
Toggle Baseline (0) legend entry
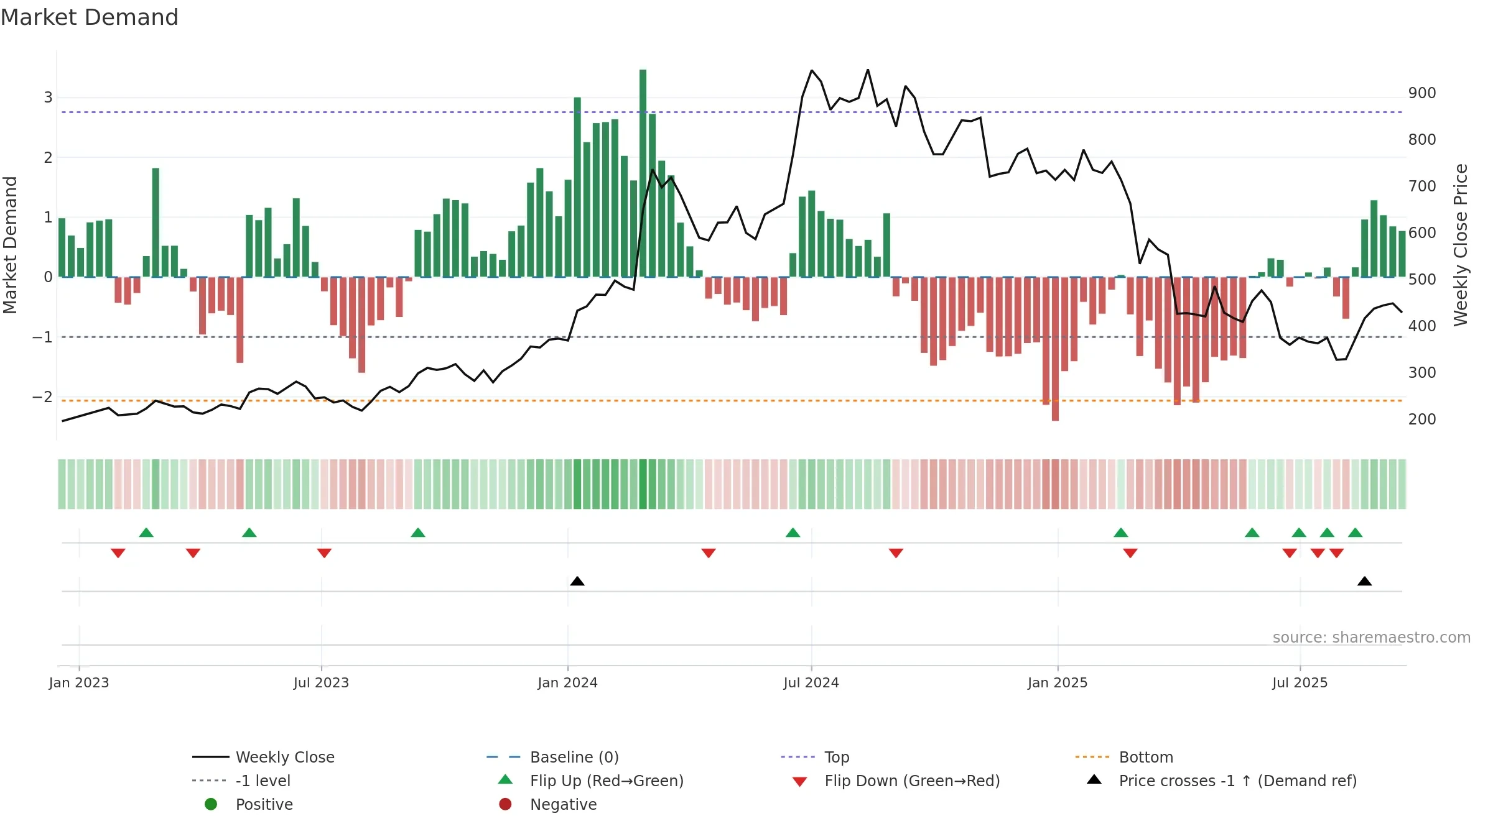coord(552,757)
